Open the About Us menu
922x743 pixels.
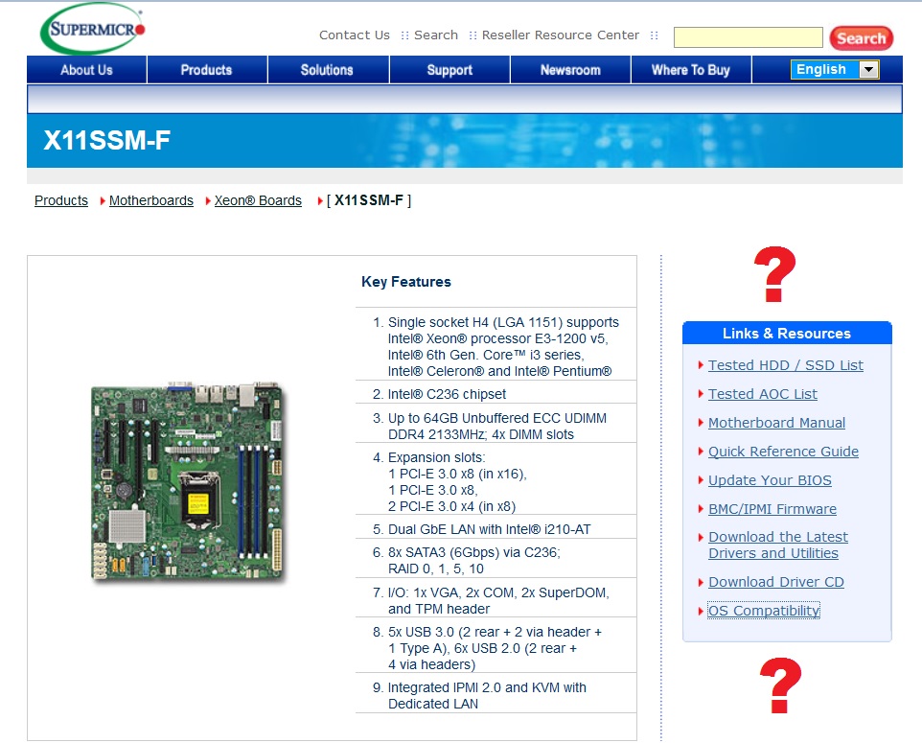(x=86, y=70)
